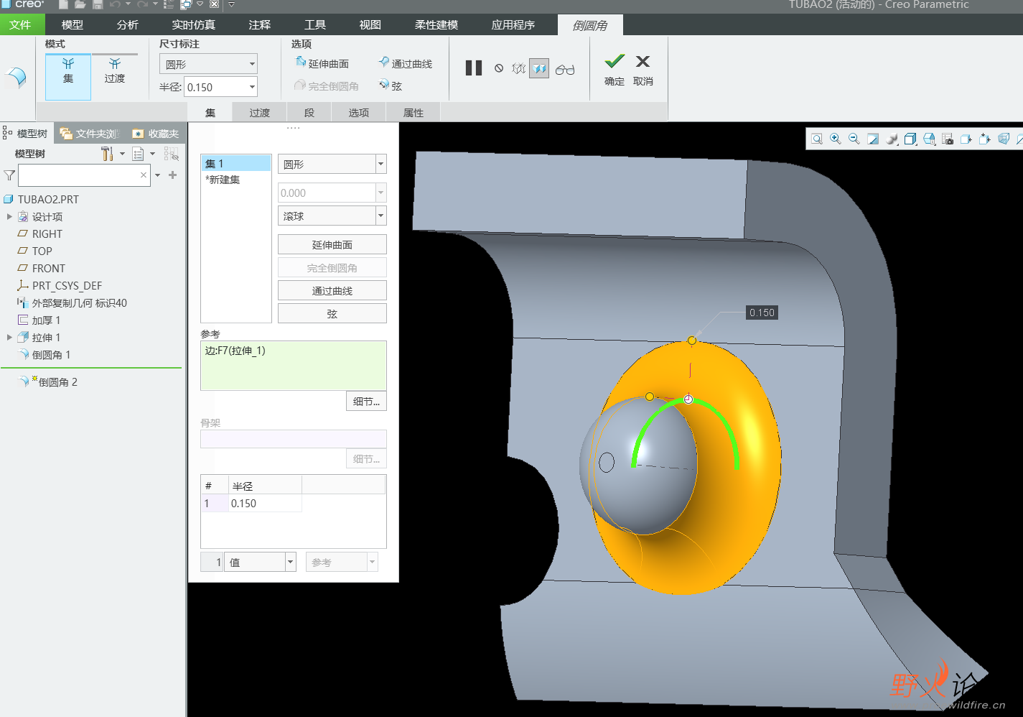Switch to the 模型树 navigator tab
The height and width of the screenshot is (717, 1023).
[27, 133]
